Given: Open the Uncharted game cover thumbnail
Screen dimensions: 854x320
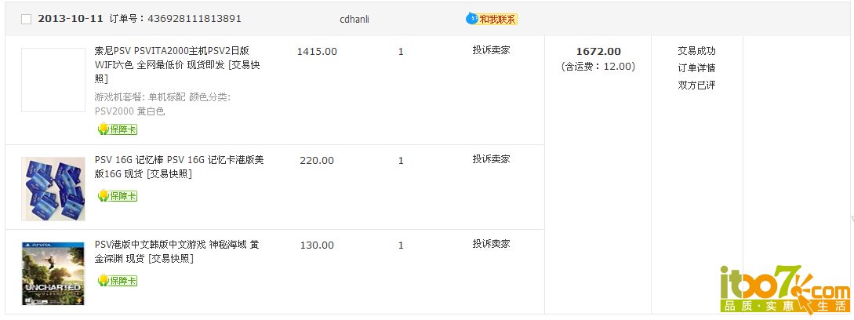Looking at the screenshot, I should [x=53, y=274].
